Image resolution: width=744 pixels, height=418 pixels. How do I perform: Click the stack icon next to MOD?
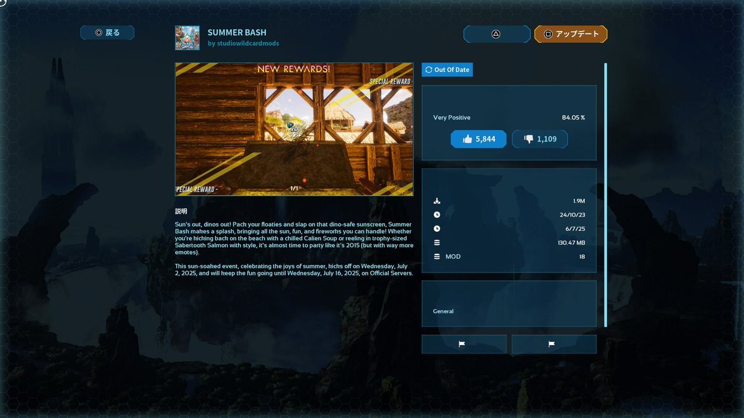436,256
